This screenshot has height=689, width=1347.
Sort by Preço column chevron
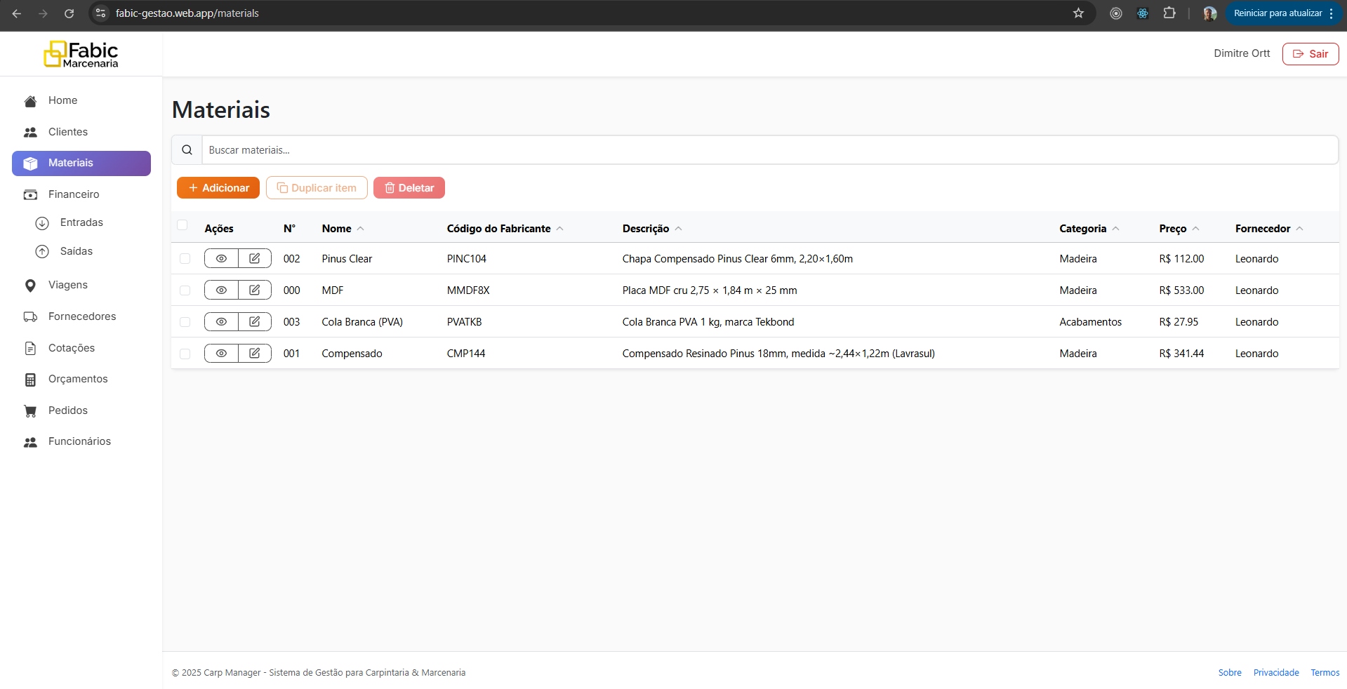[1196, 229]
